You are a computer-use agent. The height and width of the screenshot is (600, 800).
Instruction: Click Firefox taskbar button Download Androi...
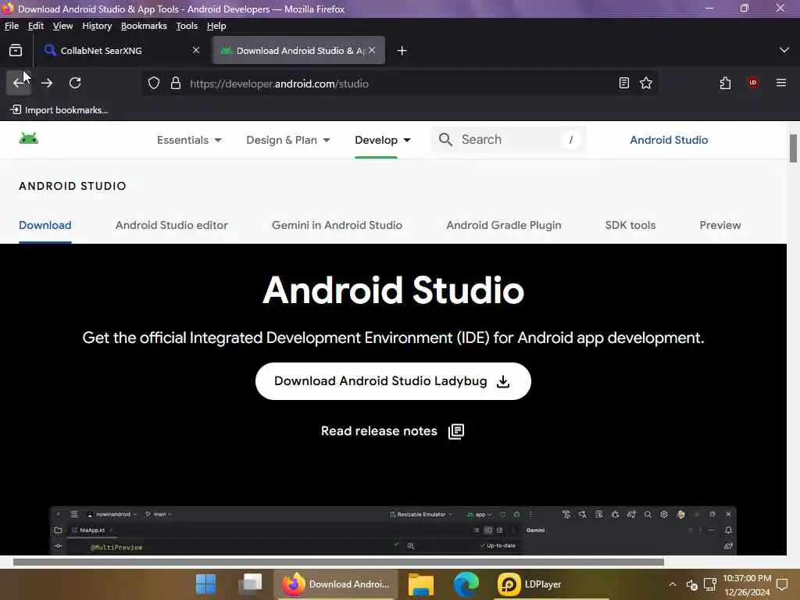click(x=336, y=584)
